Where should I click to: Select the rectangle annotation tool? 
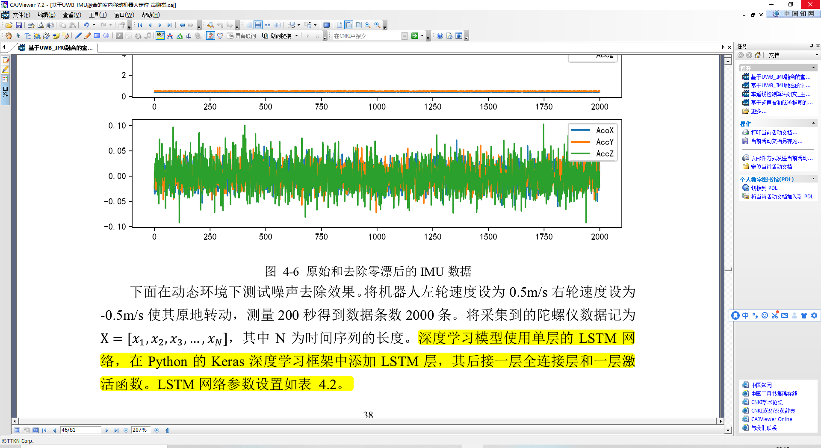pyautogui.click(x=97, y=35)
